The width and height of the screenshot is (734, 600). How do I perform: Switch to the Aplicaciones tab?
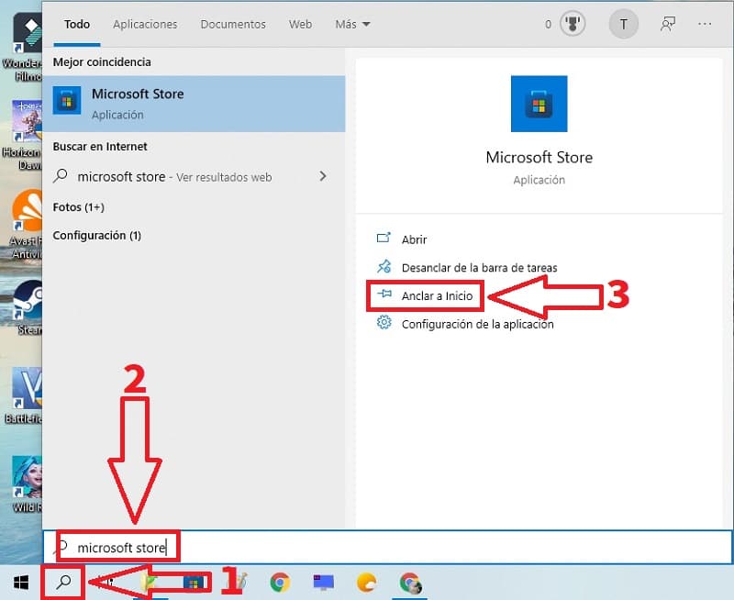[x=145, y=25]
